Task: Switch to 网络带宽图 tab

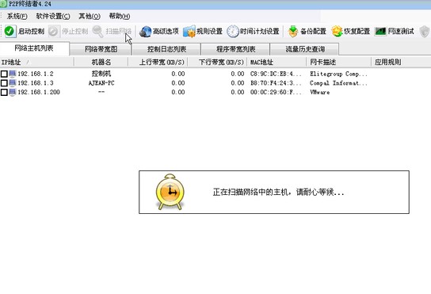Action: 101,49
